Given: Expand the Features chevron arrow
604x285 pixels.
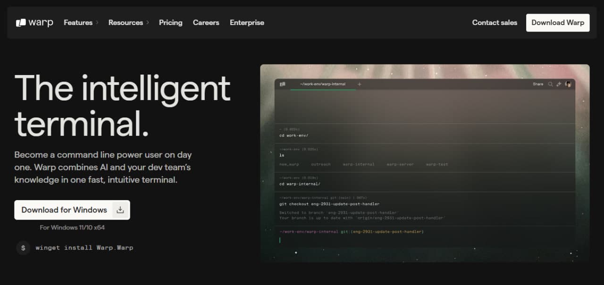Looking at the screenshot, I should [97, 23].
